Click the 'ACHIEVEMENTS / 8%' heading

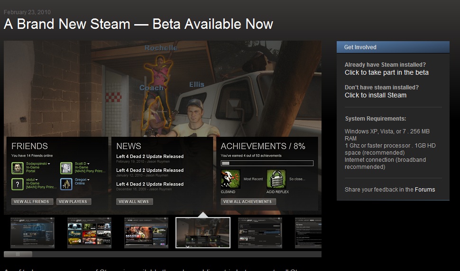point(263,146)
